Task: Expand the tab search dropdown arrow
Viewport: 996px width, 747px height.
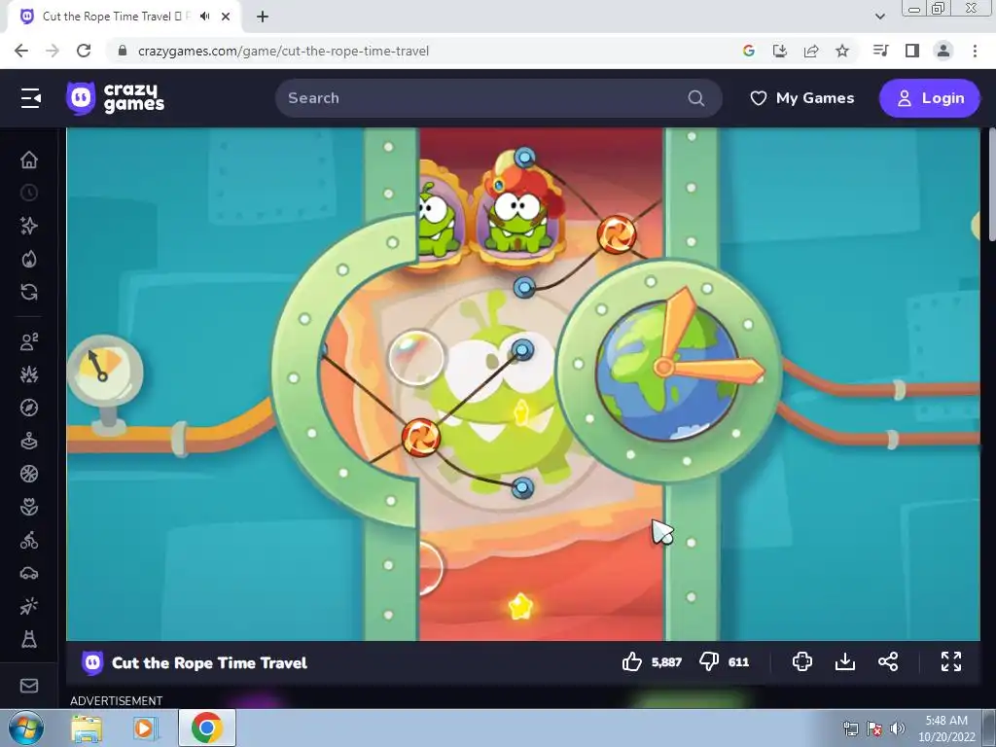Action: 879,17
